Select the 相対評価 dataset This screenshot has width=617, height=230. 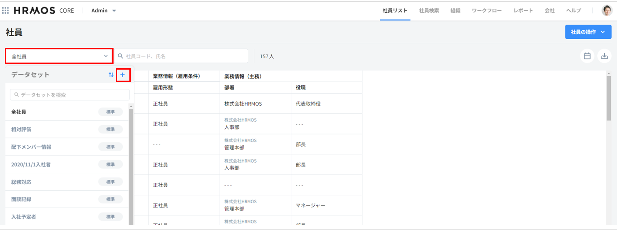coord(22,130)
